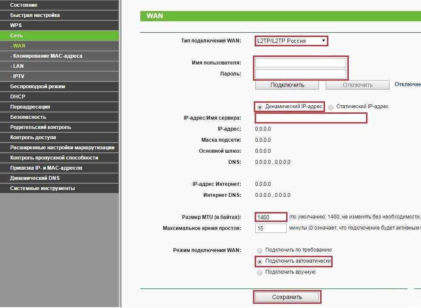Image resolution: width=421 pixels, height=308 pixels.
Task: Open Системные инструменты in sidebar
Action: 43,188
